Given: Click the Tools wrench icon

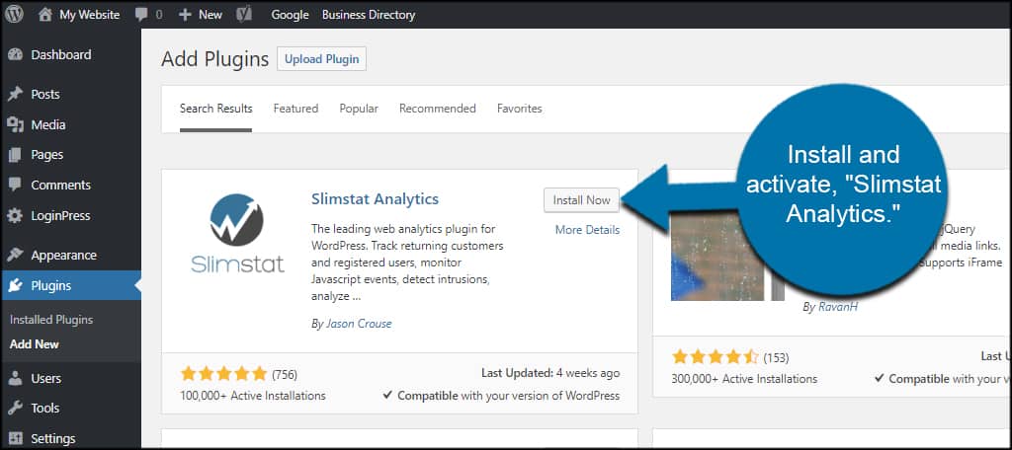Looking at the screenshot, I should pos(15,409).
